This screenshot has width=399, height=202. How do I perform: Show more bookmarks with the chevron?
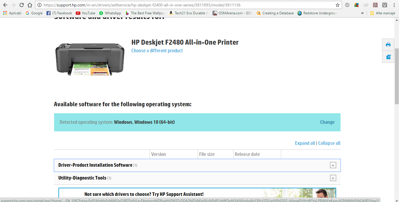[x=362, y=13]
